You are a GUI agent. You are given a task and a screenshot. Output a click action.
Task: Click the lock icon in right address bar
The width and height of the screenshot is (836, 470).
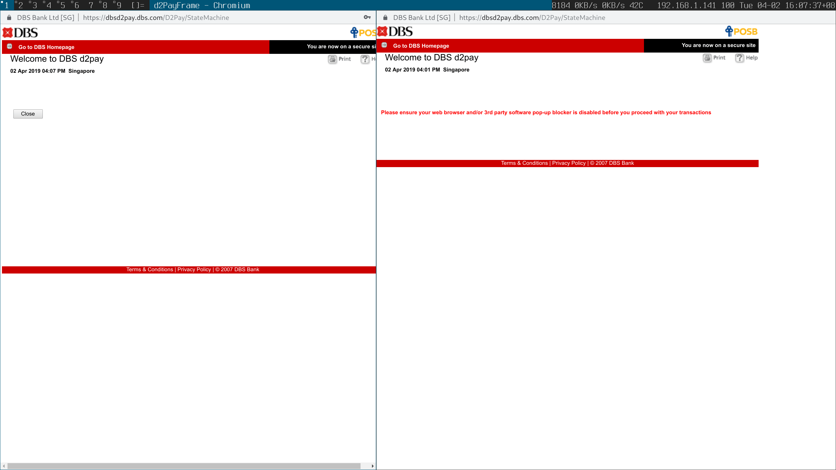pos(385,18)
